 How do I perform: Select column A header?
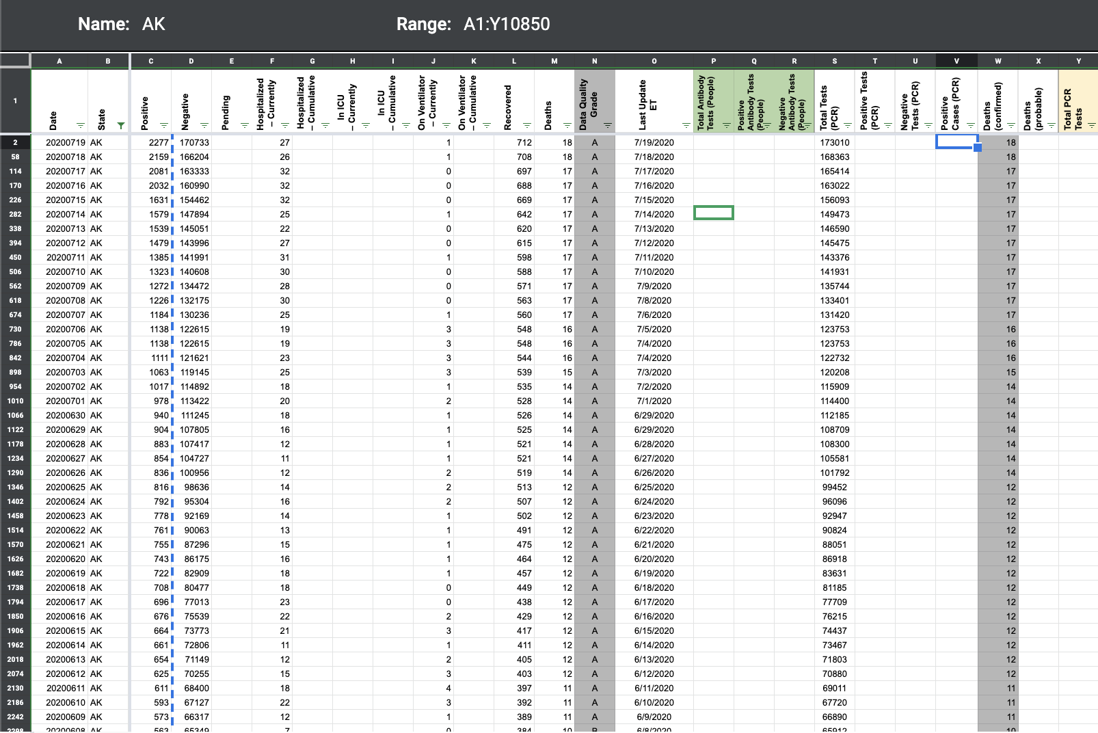59,61
